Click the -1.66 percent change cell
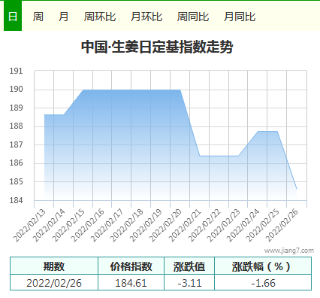The width and height of the screenshot is (320, 298). tap(263, 283)
